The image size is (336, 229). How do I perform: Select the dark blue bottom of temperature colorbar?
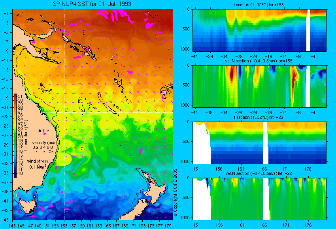pos(15,175)
